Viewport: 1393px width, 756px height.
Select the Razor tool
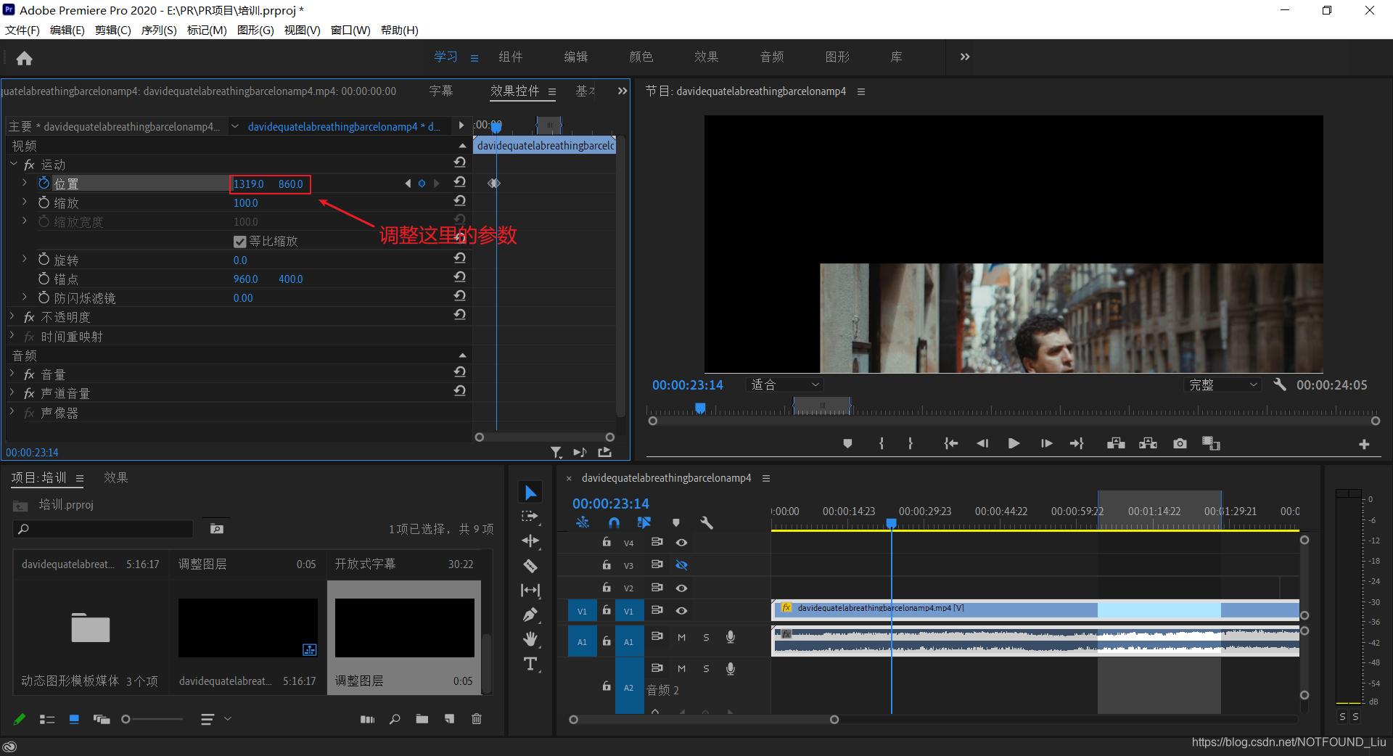click(x=530, y=566)
